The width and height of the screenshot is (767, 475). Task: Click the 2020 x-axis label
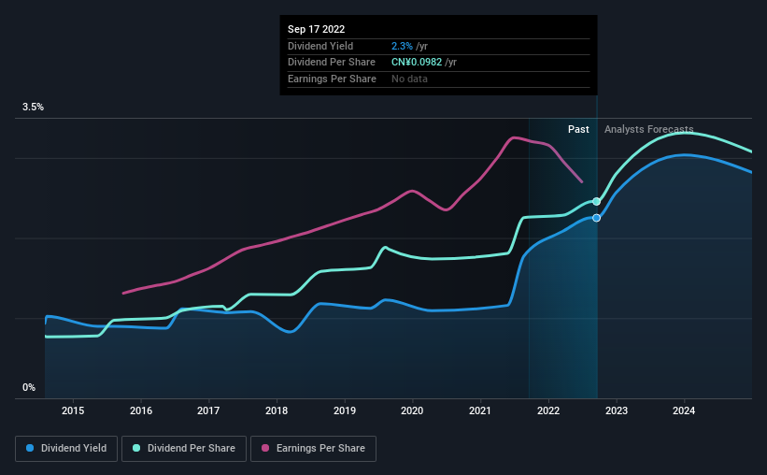click(412, 410)
